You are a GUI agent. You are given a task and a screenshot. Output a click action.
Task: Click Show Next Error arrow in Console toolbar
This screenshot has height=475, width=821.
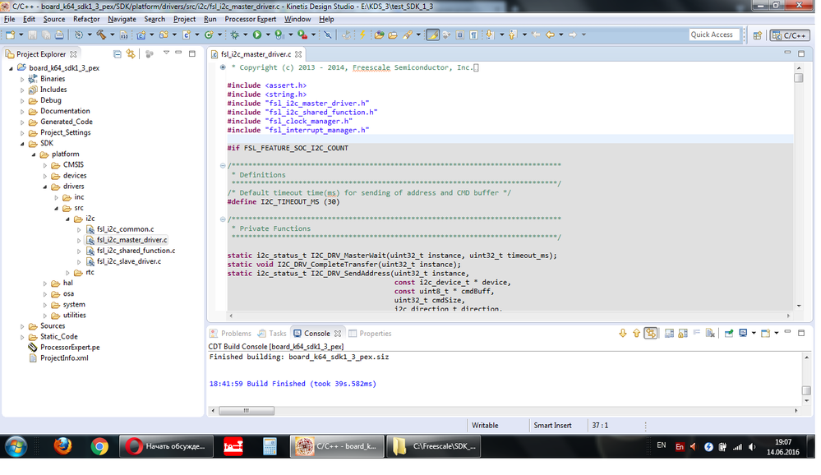[x=623, y=333]
